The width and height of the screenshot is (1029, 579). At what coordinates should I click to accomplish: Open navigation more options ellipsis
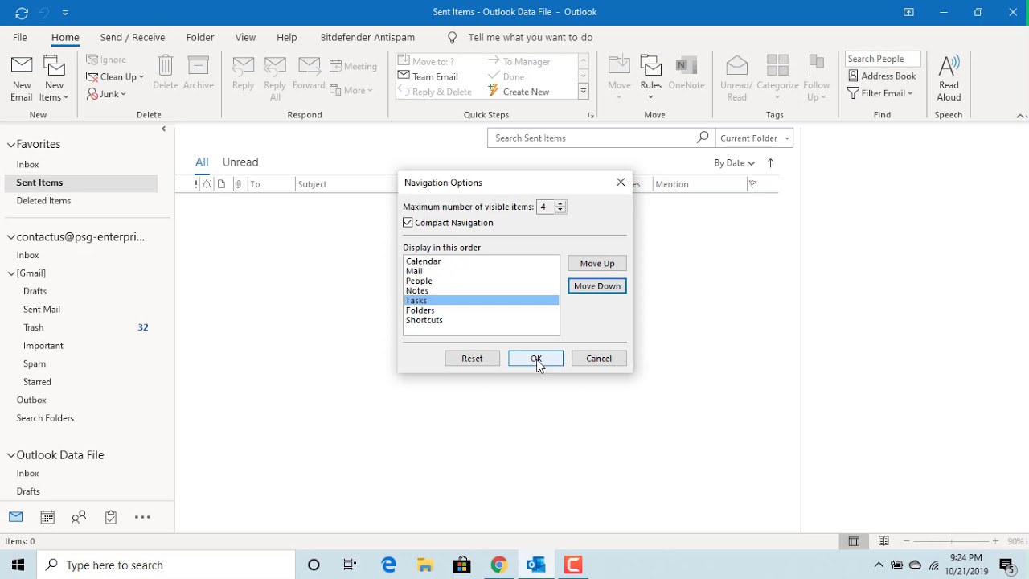click(142, 517)
